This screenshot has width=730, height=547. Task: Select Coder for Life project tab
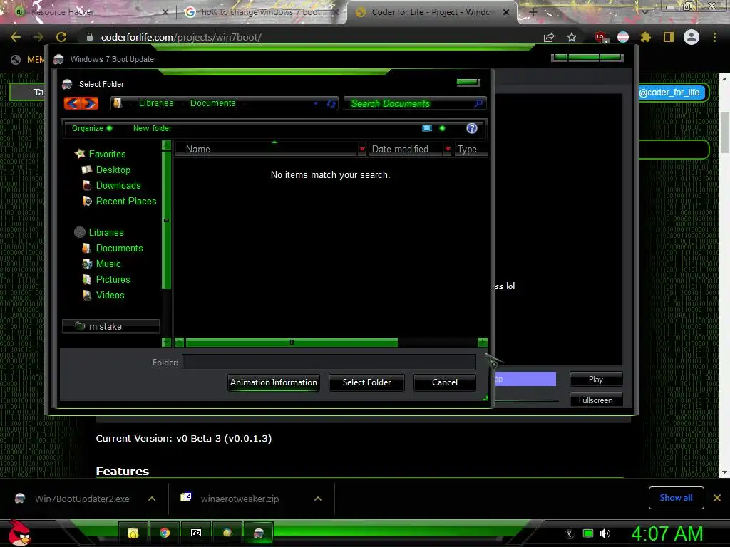click(x=431, y=12)
